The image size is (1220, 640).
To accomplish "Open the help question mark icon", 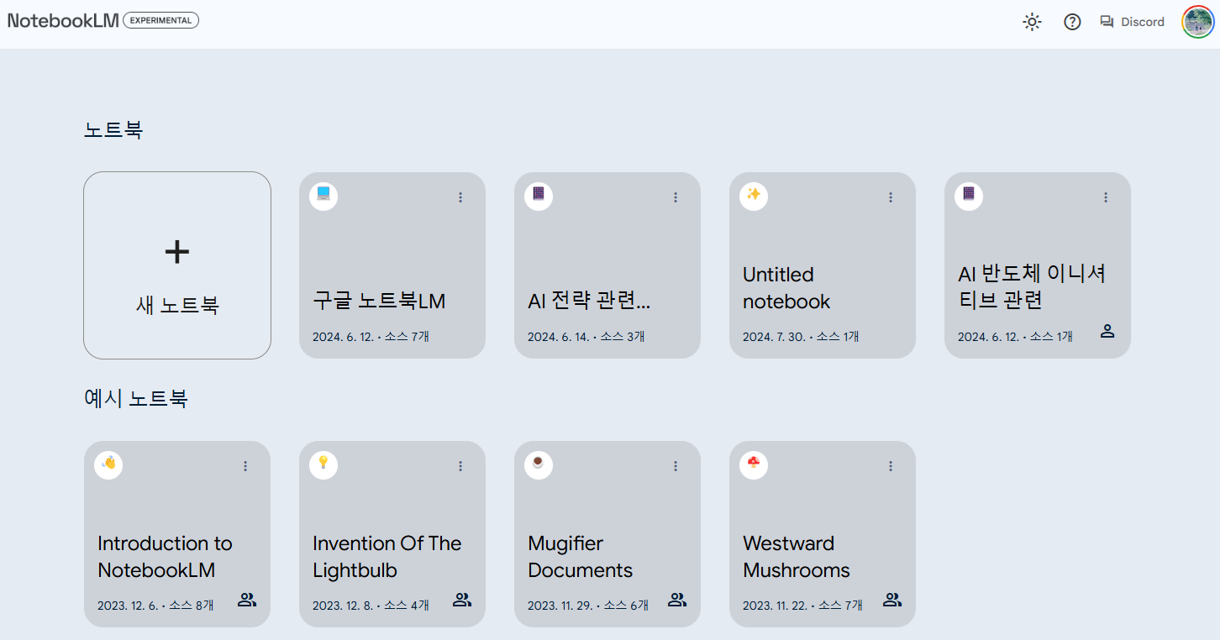I will coord(1072,23).
